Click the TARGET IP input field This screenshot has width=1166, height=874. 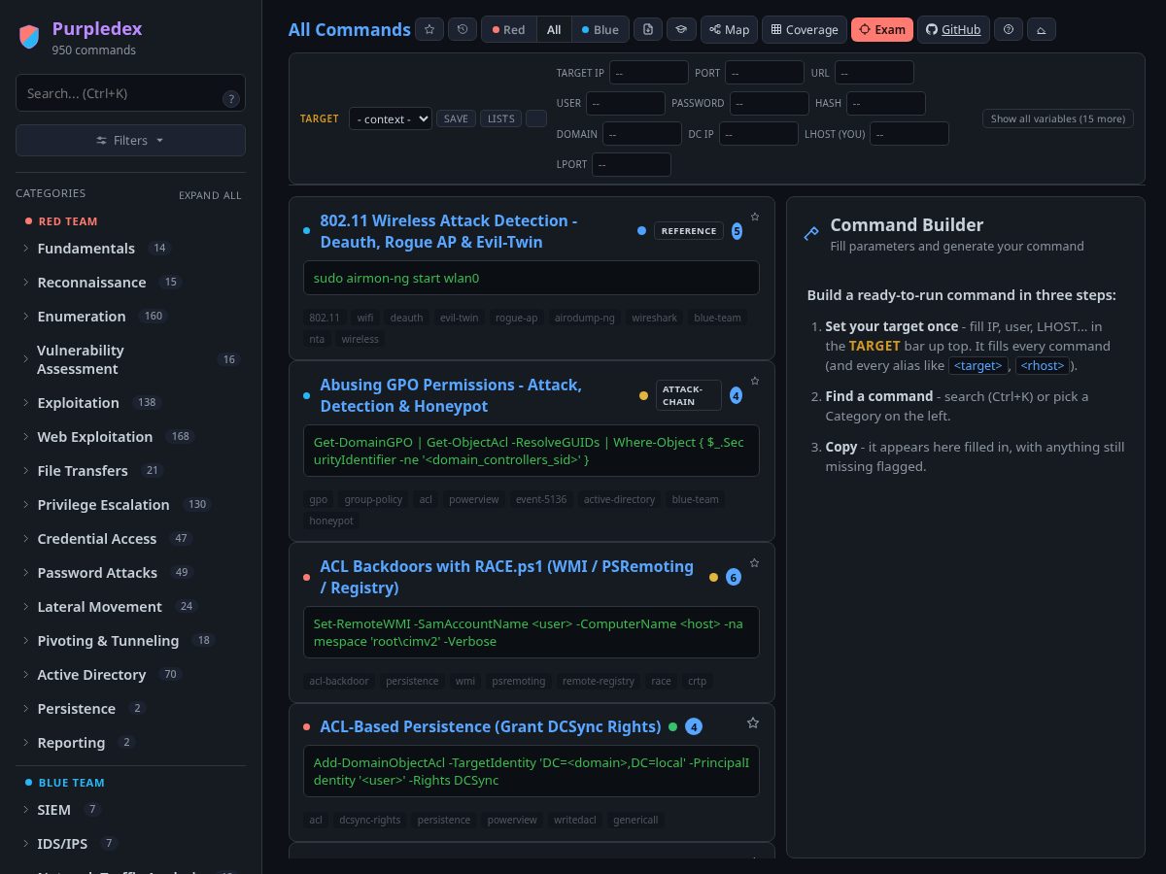click(649, 73)
